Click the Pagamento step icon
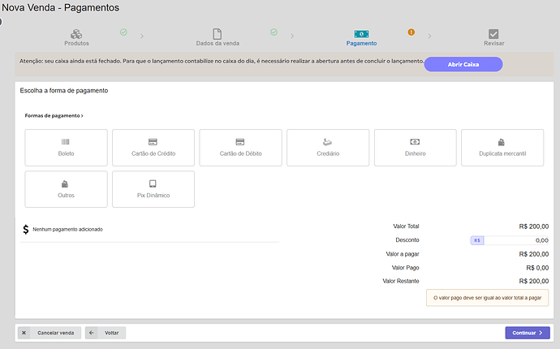 click(361, 34)
